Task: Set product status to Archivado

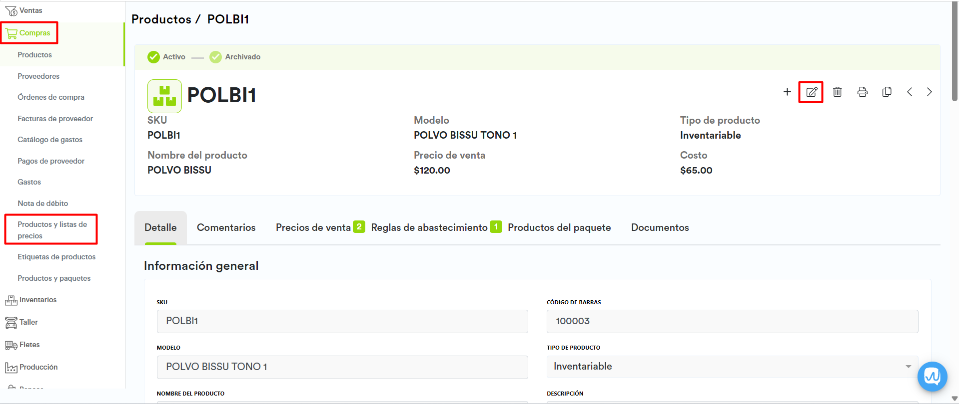Action: point(235,57)
